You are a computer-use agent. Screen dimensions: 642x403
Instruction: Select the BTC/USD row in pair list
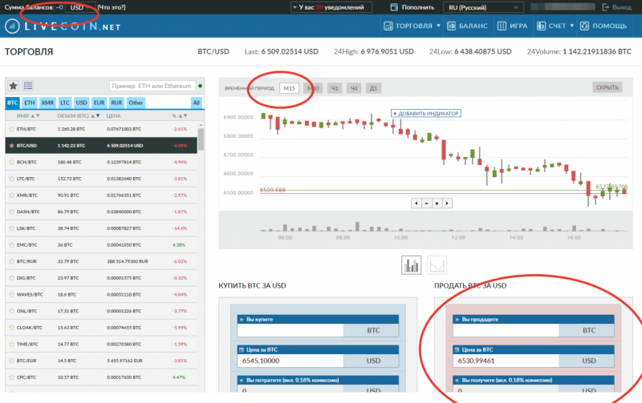point(101,146)
